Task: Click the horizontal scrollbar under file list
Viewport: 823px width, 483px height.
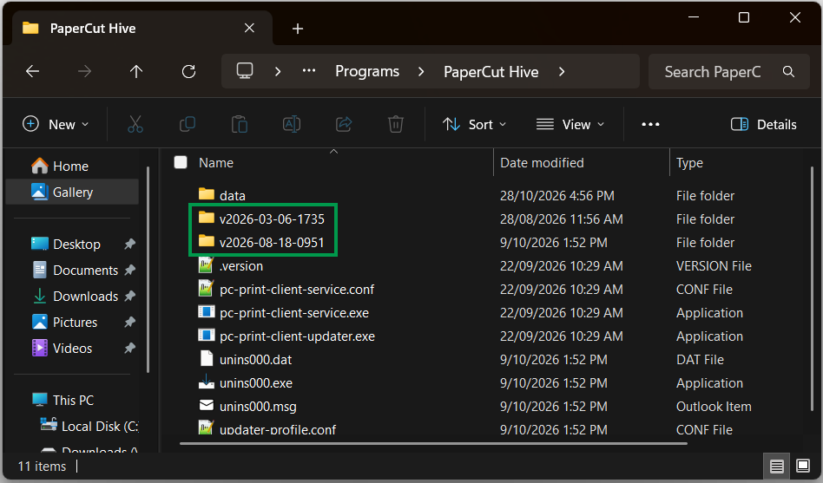Action: tap(433, 444)
